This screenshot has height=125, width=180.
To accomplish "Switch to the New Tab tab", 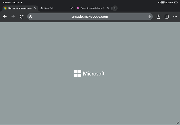I will click(x=56, y=8).
